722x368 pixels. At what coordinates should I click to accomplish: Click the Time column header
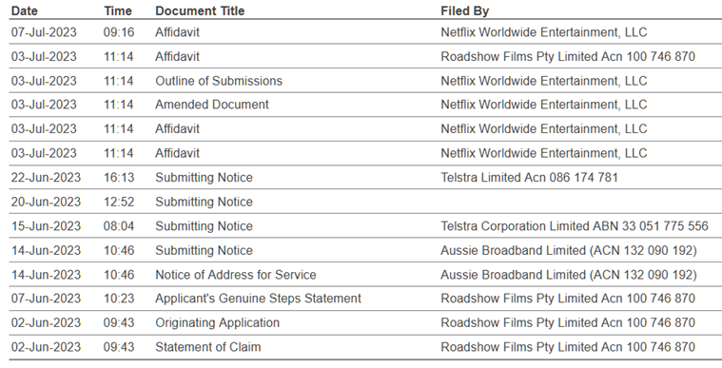click(x=118, y=11)
